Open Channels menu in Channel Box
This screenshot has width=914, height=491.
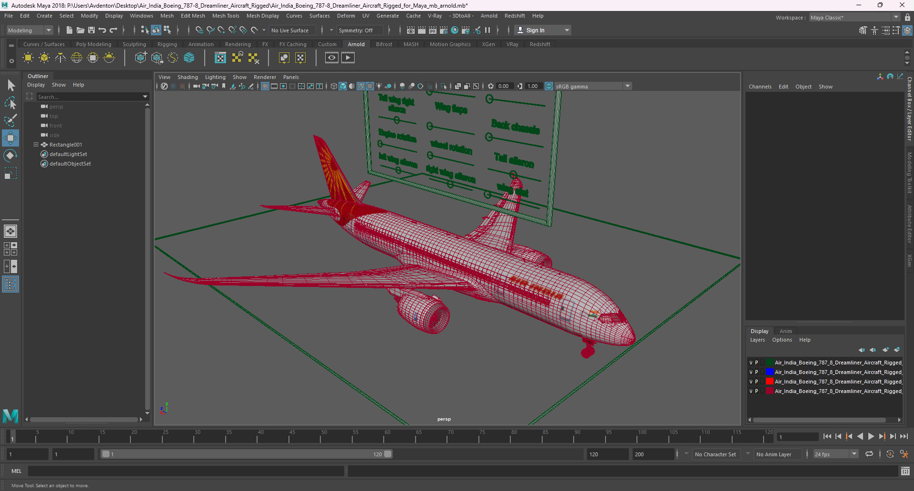(x=760, y=87)
